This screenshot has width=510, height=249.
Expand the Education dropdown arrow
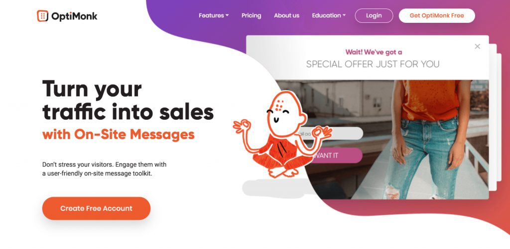(x=344, y=15)
